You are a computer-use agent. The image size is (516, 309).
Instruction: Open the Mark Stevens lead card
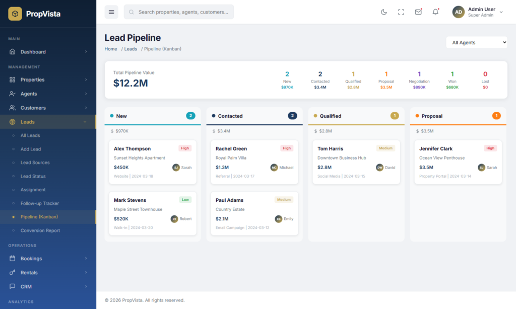tap(153, 213)
